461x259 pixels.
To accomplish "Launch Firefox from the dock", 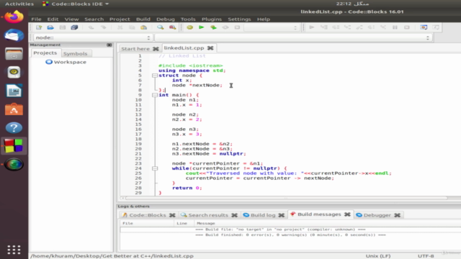I will click(14, 17).
